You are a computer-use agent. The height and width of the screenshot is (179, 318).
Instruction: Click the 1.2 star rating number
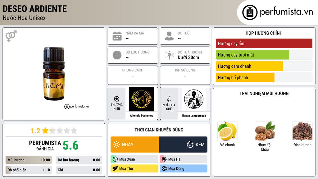(x=35, y=131)
